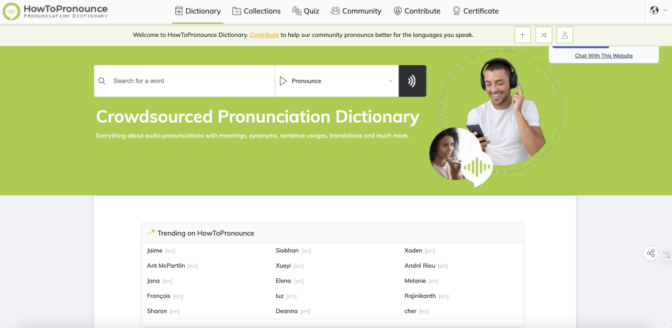Open the Certificate tab
The height and width of the screenshot is (328, 672).
[x=476, y=11]
